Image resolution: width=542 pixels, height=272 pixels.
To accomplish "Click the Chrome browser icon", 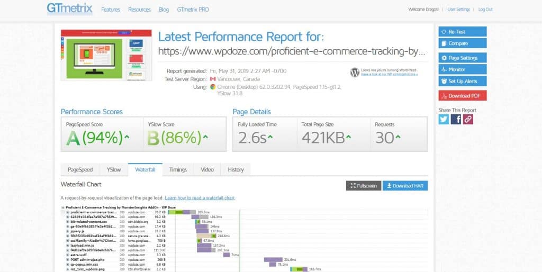I will [213, 87].
